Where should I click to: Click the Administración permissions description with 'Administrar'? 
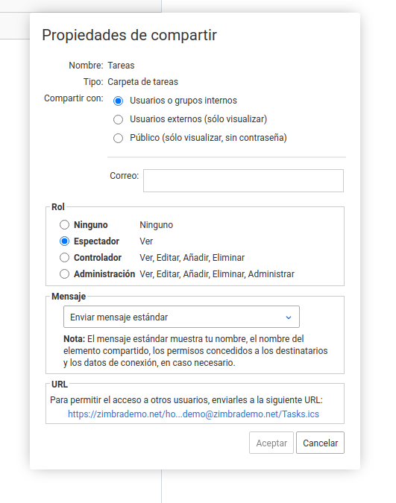(x=217, y=274)
